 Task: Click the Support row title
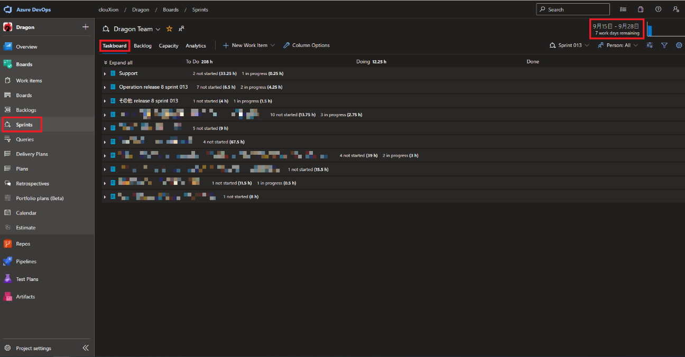(x=128, y=73)
